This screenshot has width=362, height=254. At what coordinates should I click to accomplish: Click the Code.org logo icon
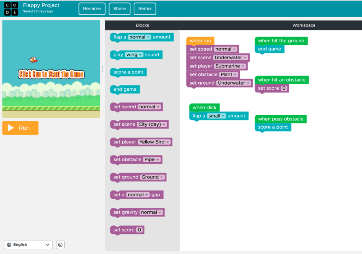tap(11, 8)
